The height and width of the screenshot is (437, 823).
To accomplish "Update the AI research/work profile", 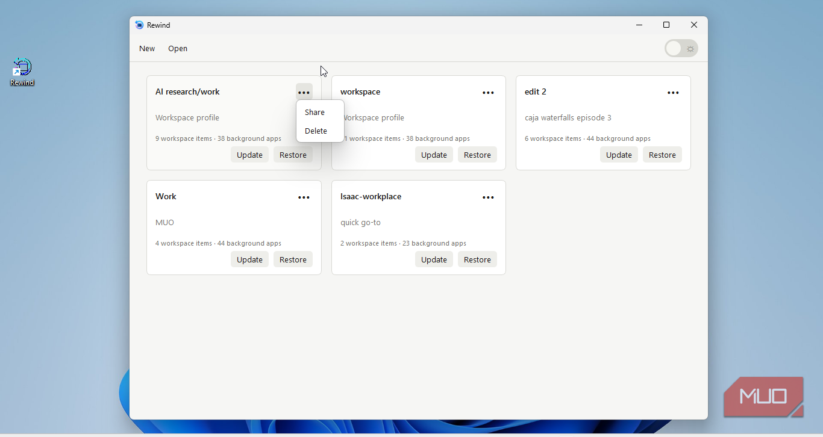I will (x=249, y=155).
